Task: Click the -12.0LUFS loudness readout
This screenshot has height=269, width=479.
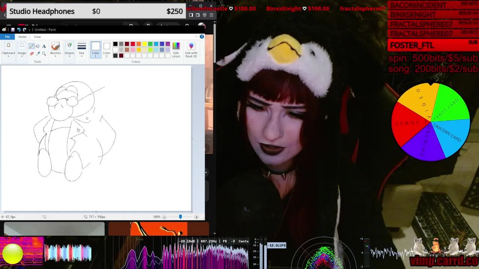Action: point(277,245)
